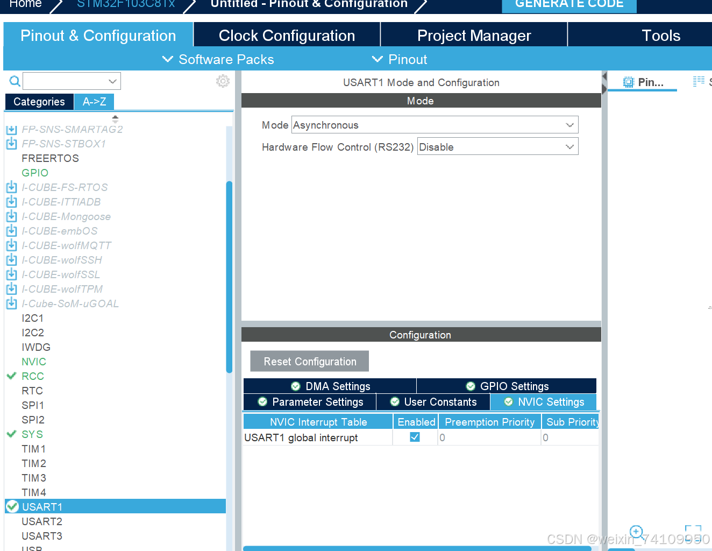Click the fit-to-screen icon in pinout view
This screenshot has width=712, height=551.
point(693,532)
